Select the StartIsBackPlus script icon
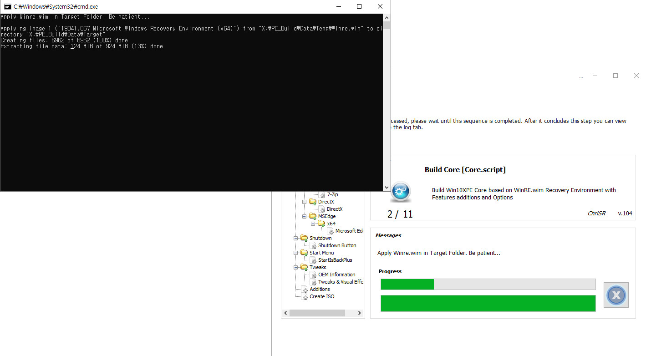 pyautogui.click(x=314, y=260)
